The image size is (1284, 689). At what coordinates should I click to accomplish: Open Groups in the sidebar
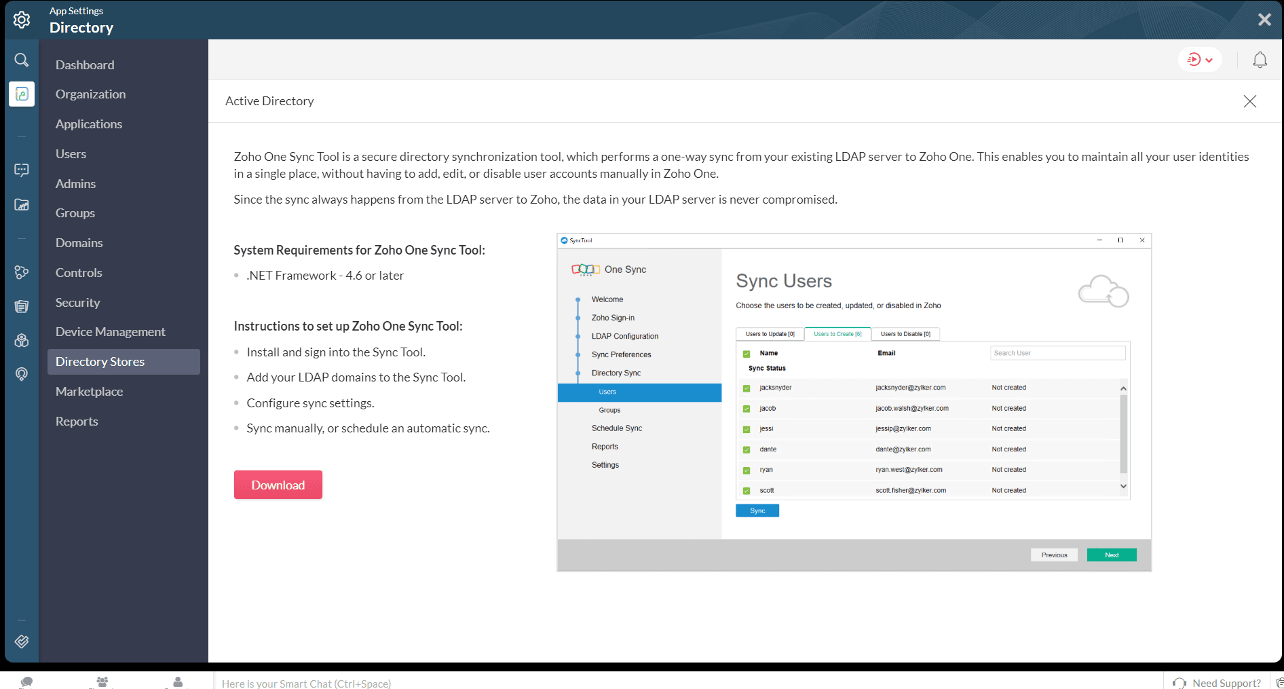pos(75,213)
